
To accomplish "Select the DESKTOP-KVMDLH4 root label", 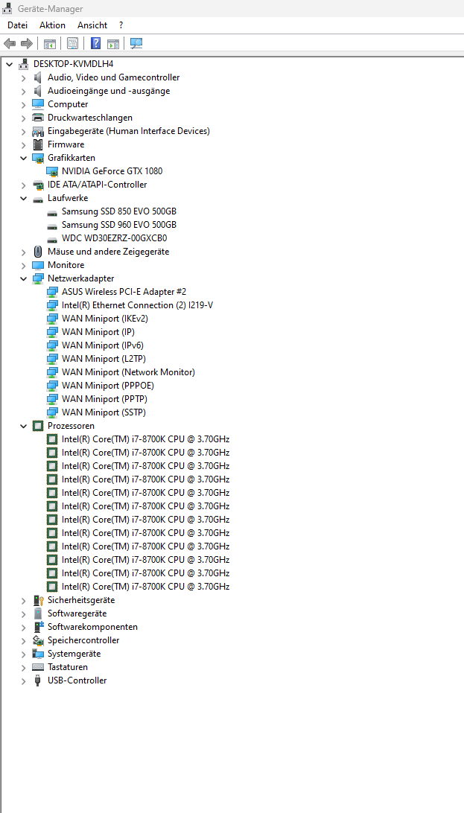I will tap(73, 64).
